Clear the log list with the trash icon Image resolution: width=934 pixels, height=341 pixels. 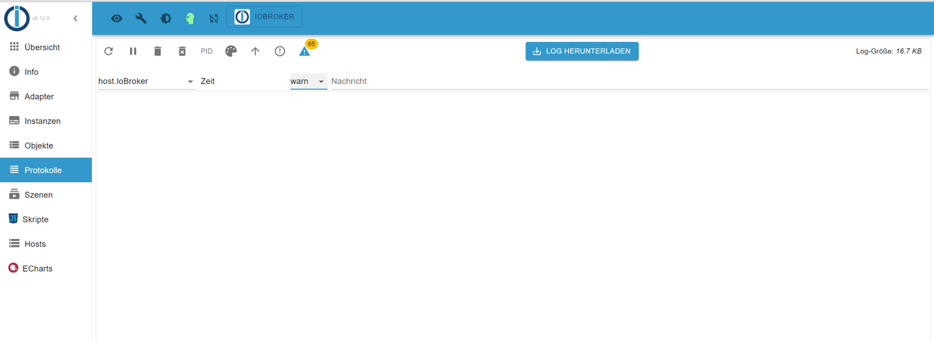[157, 51]
